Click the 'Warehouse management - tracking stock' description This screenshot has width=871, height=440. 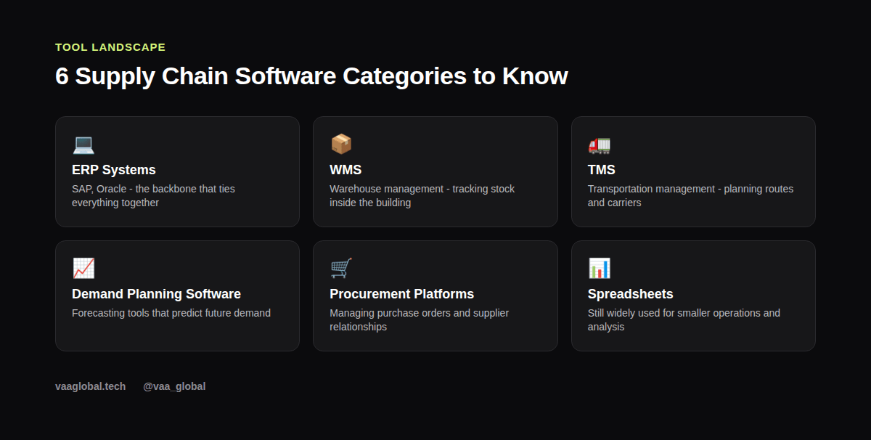422,196
